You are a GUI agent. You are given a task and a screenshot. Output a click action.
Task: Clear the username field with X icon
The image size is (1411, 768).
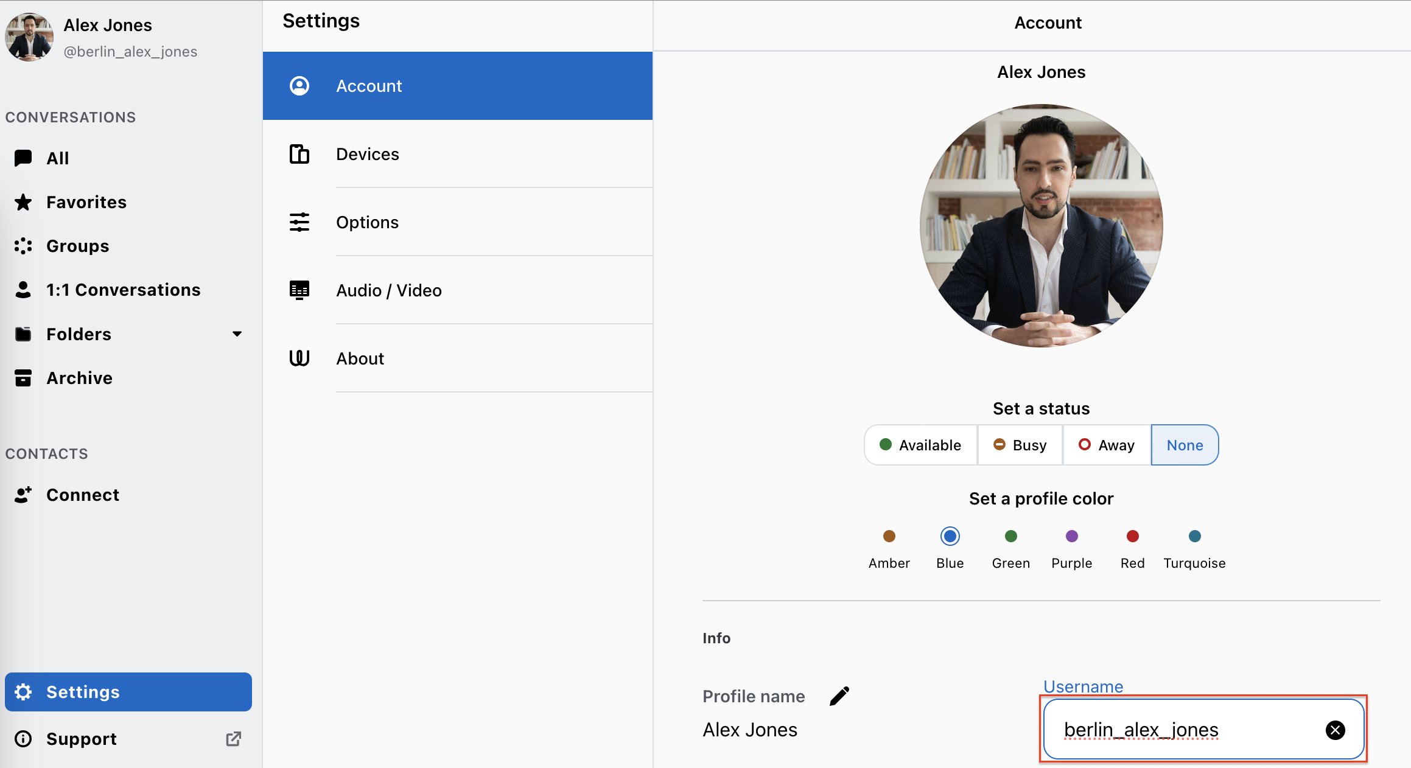coord(1336,730)
